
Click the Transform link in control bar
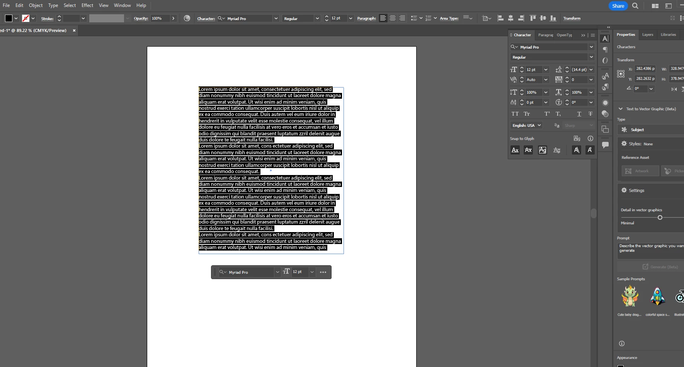click(x=572, y=18)
